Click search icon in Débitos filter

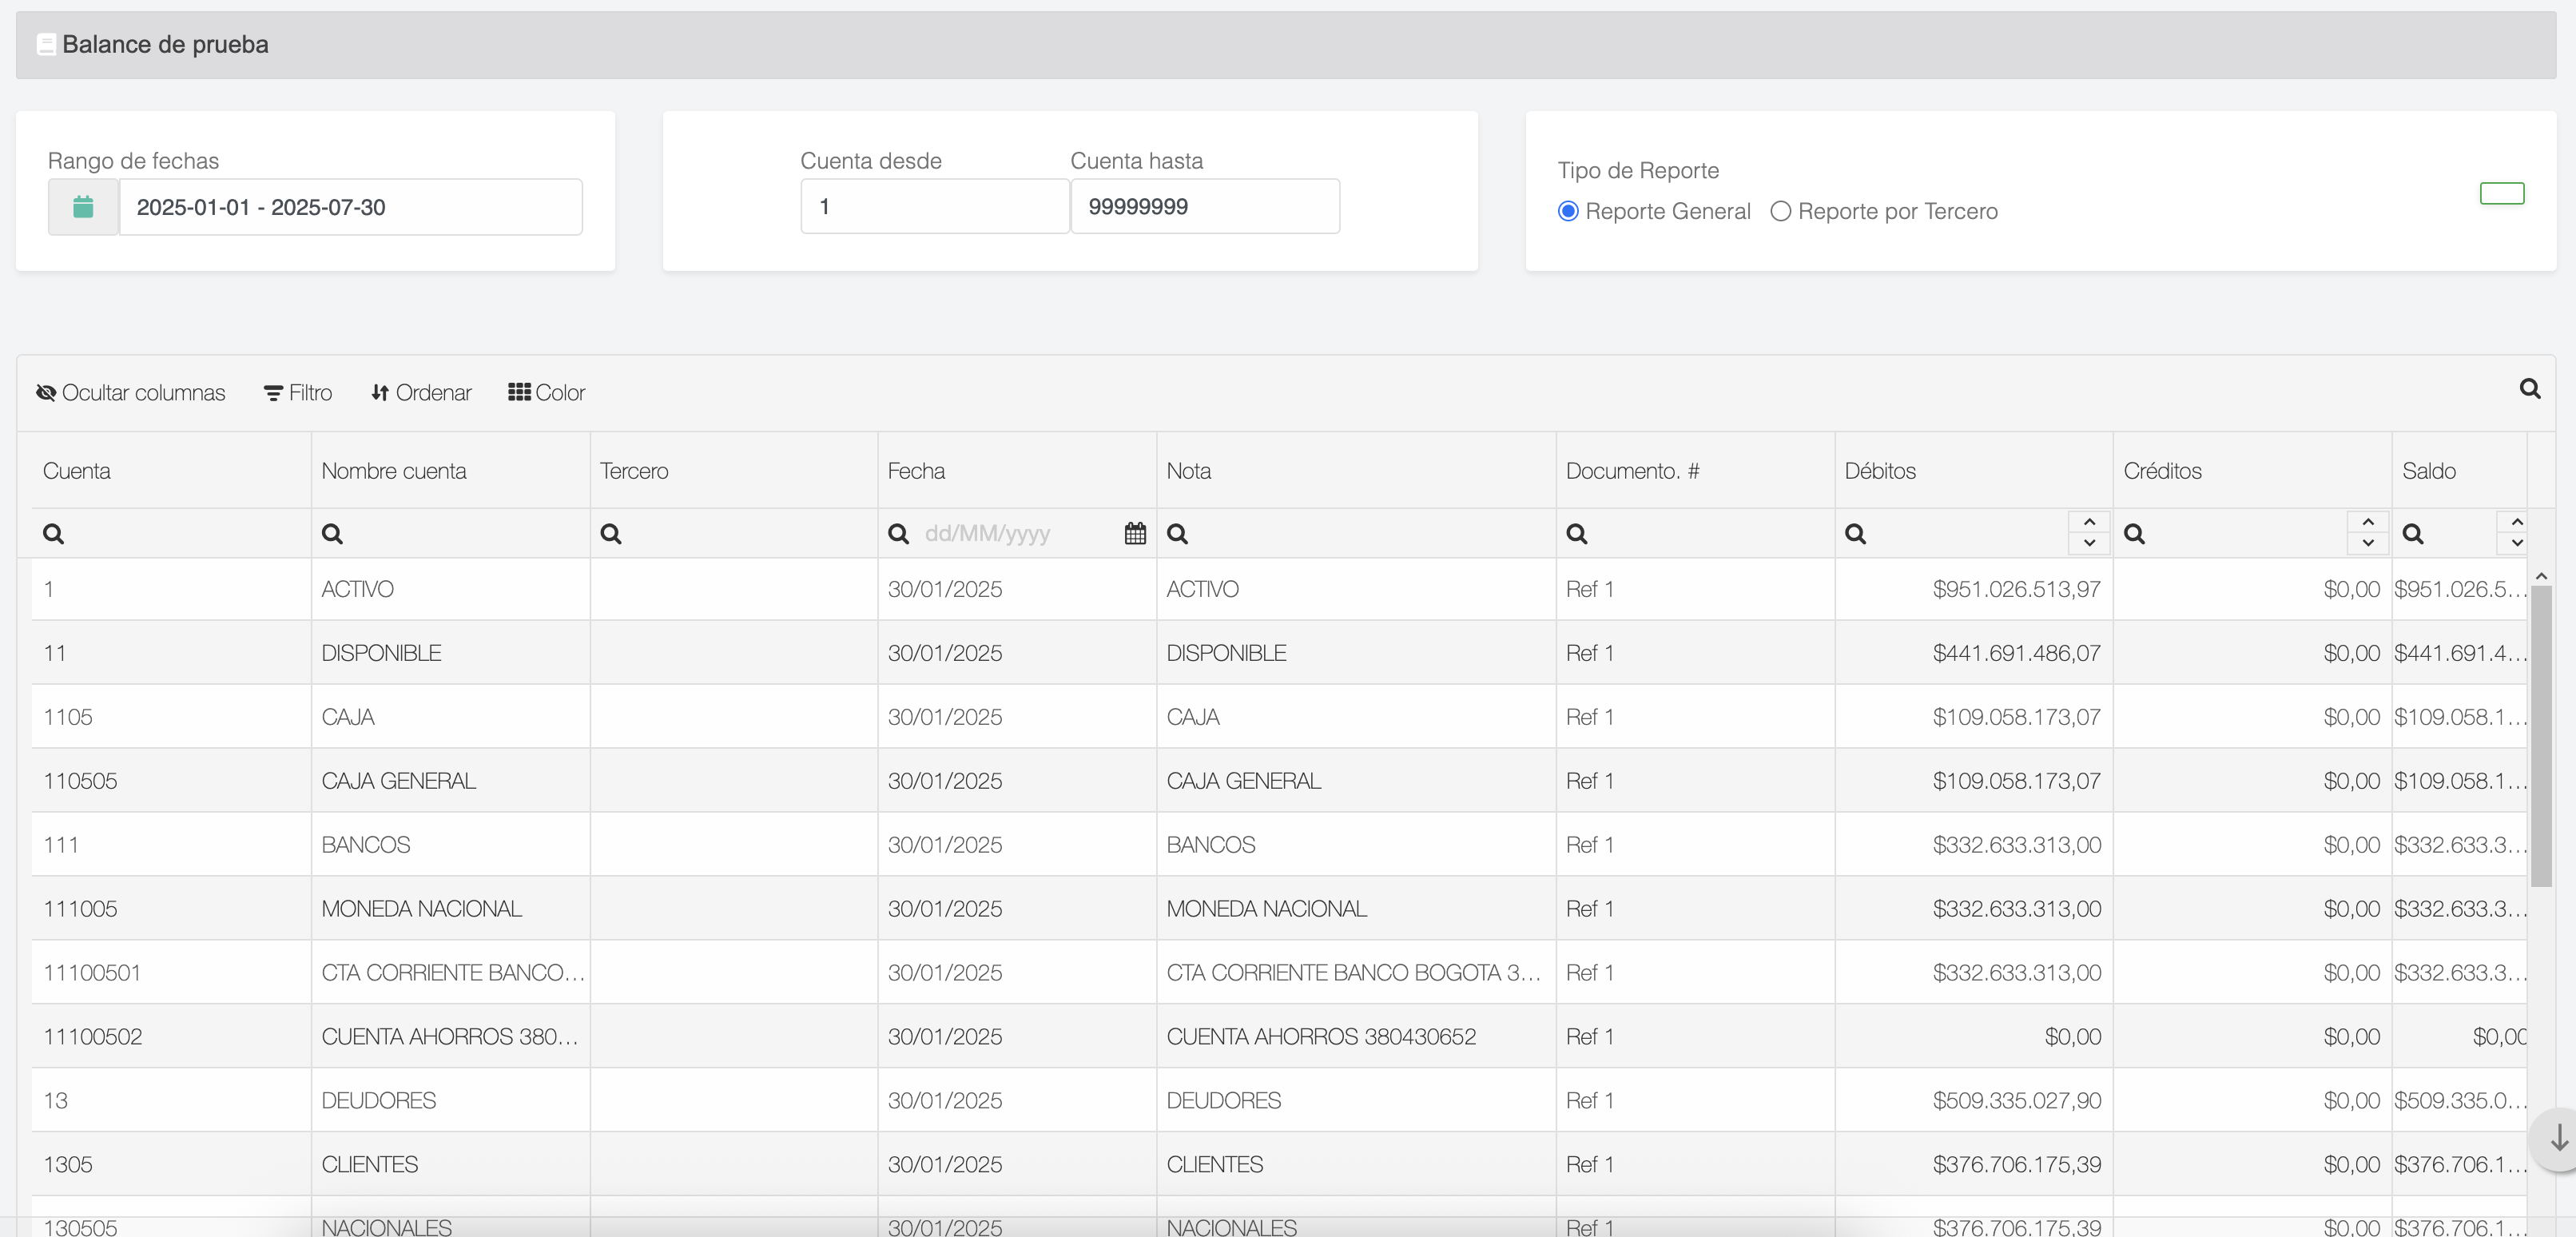(x=1855, y=534)
